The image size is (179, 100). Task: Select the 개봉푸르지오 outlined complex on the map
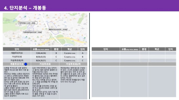pos(53,28)
